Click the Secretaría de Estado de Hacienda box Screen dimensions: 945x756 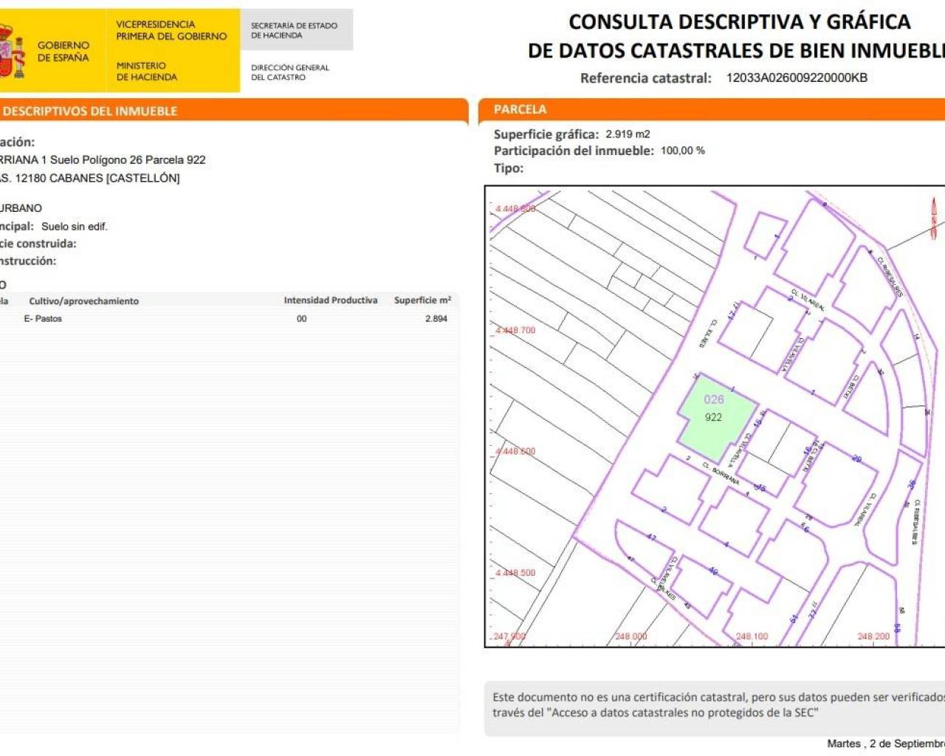pyautogui.click(x=295, y=30)
